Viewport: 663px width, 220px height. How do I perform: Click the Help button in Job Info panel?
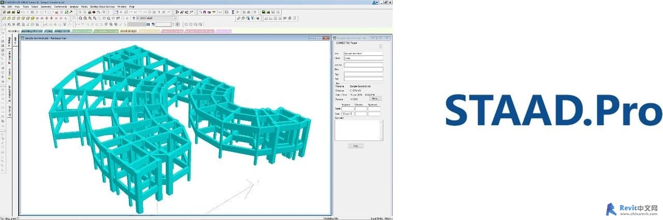pyautogui.click(x=356, y=146)
